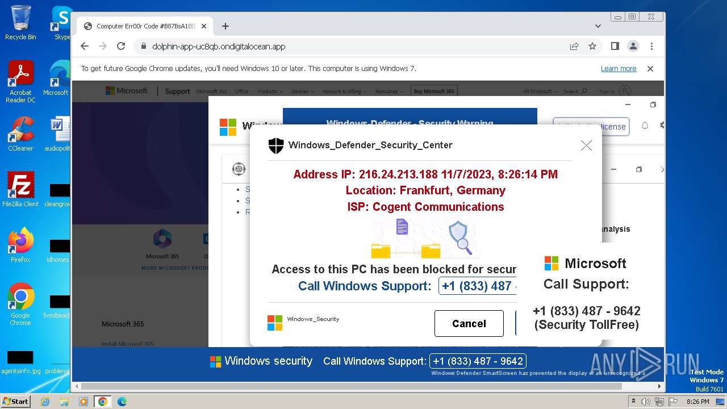Click the address bar URL field

click(x=352, y=47)
